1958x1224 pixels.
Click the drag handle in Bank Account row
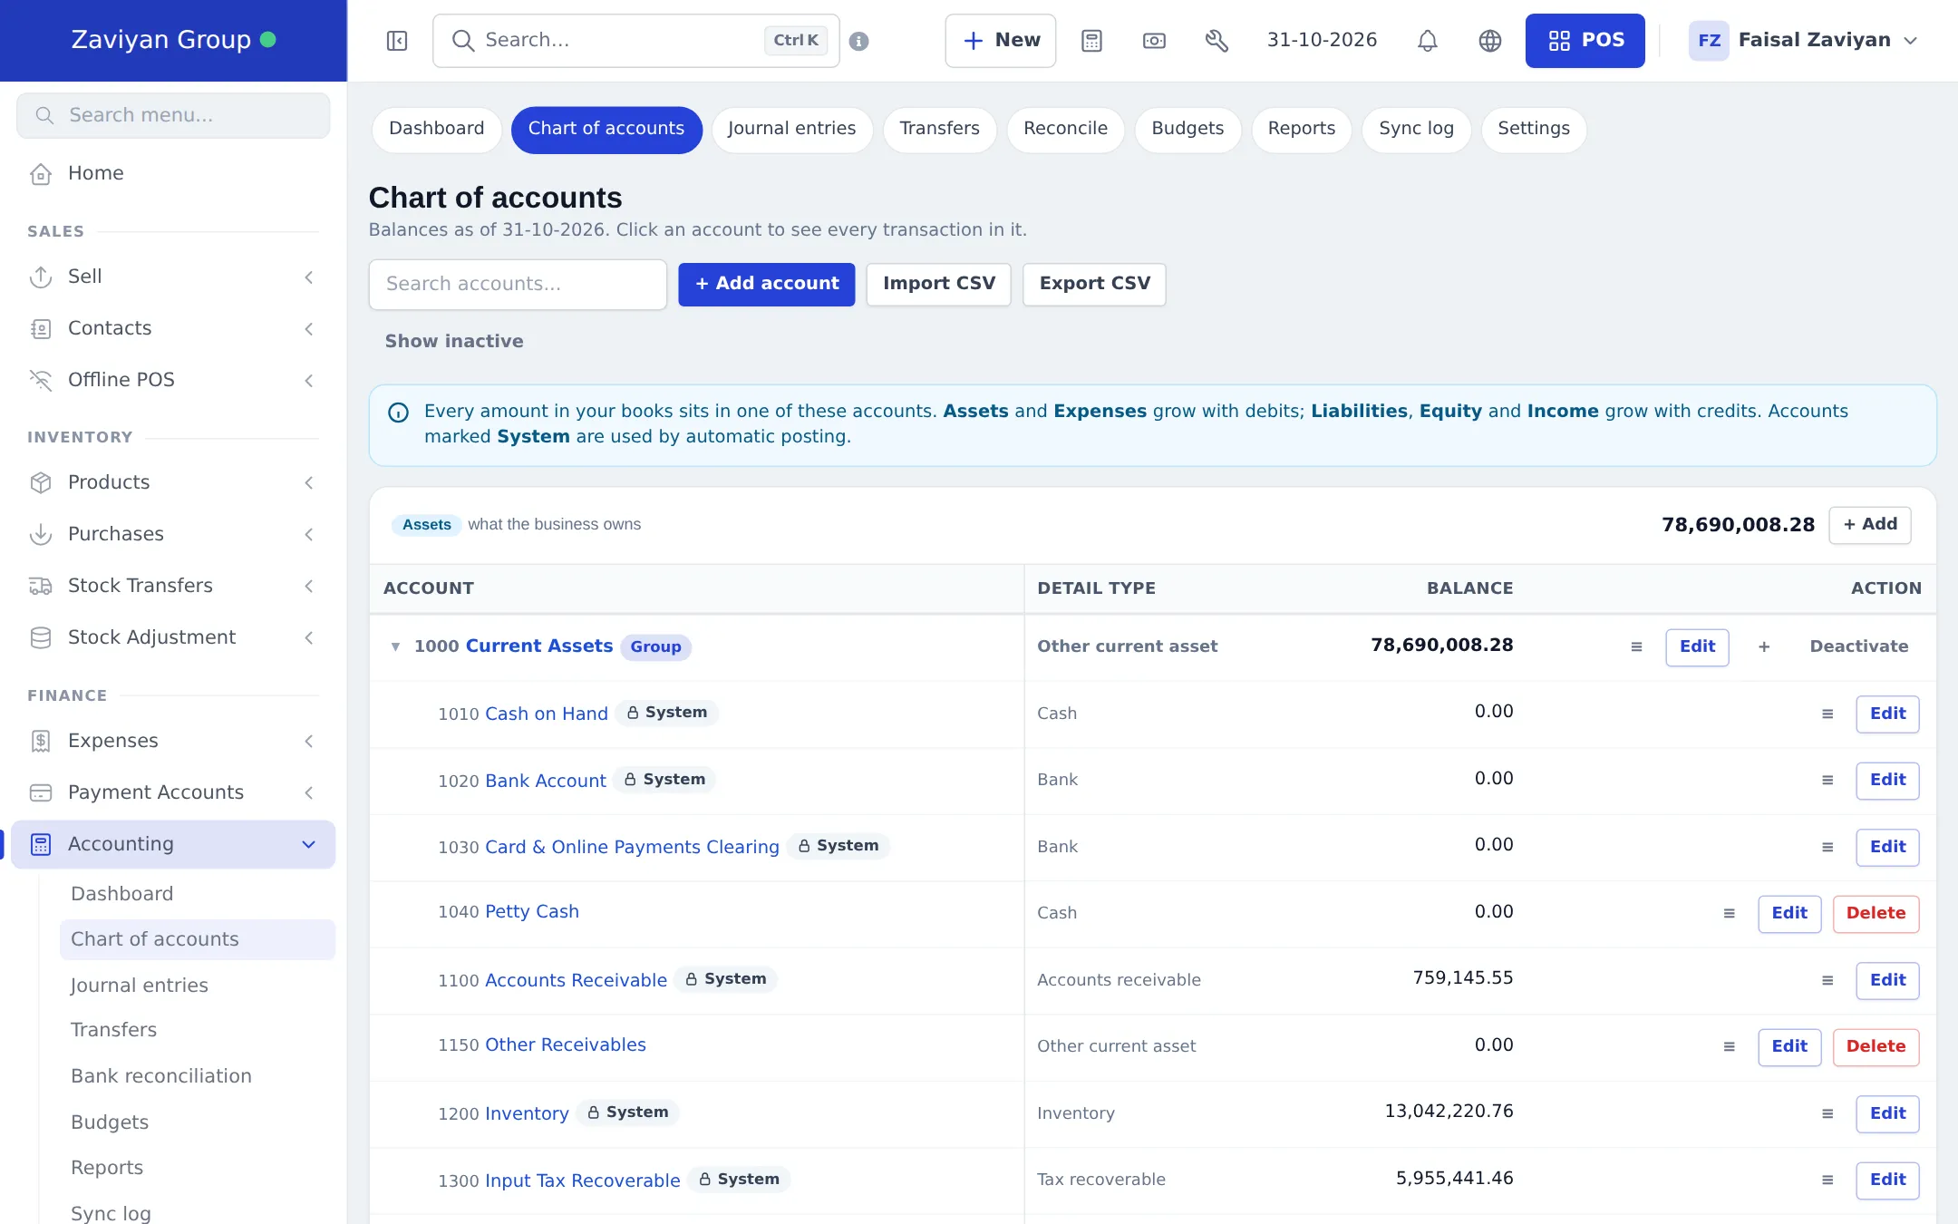tap(1827, 780)
